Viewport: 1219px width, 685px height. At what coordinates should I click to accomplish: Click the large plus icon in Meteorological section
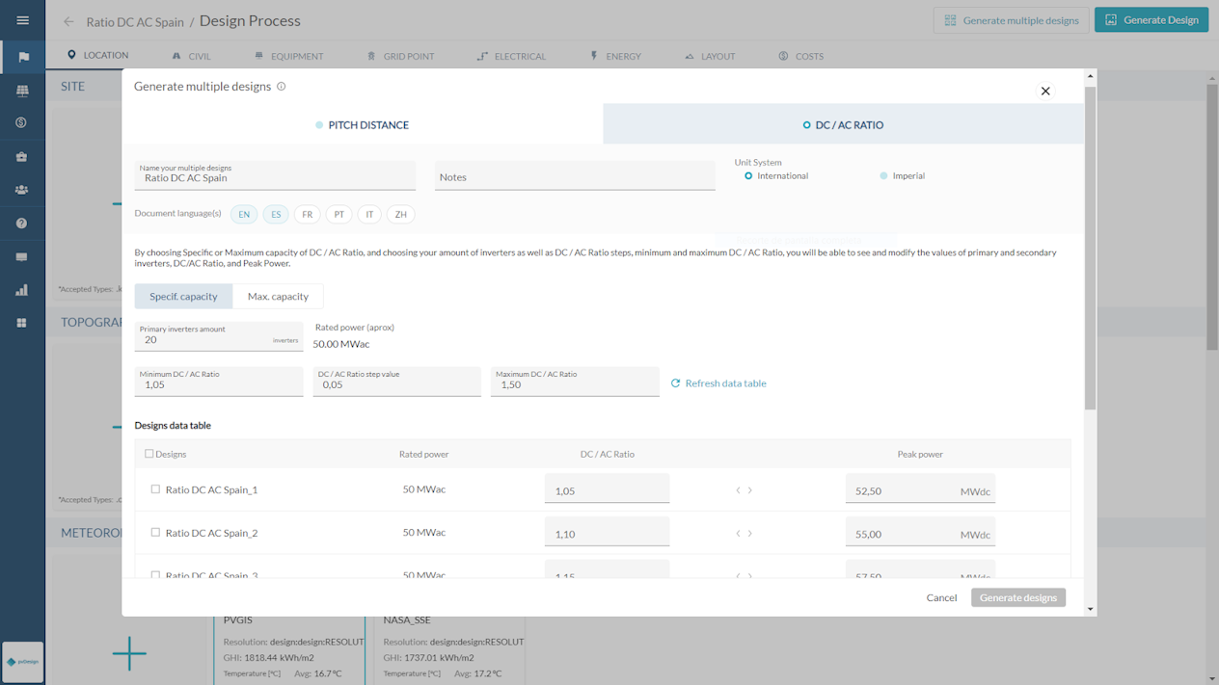[x=128, y=654]
